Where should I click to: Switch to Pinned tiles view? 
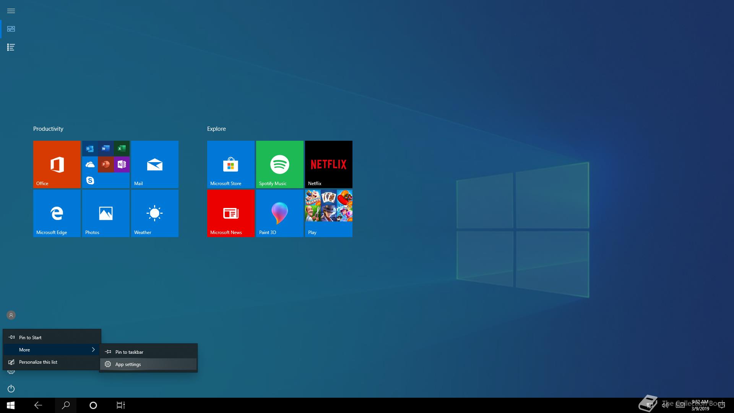11,29
